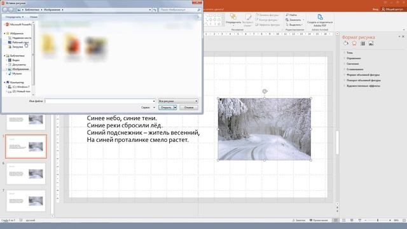Viewport: 407px width, 229px height.
Task: Click Shape Outline (Контур фигуры)
Action: [x=266, y=20]
